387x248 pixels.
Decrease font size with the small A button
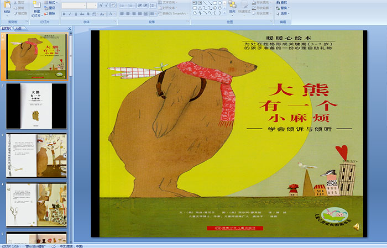[x=107, y=6]
